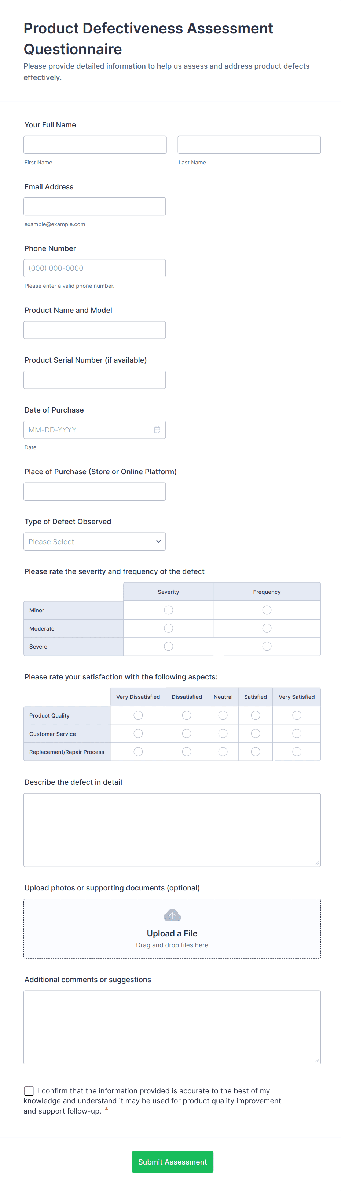Click the cloud upload icon
Image resolution: width=341 pixels, height=1191 pixels.
coord(172,915)
